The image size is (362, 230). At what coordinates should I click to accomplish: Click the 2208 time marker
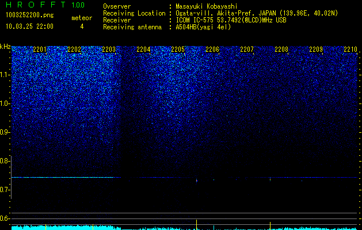click(x=281, y=49)
